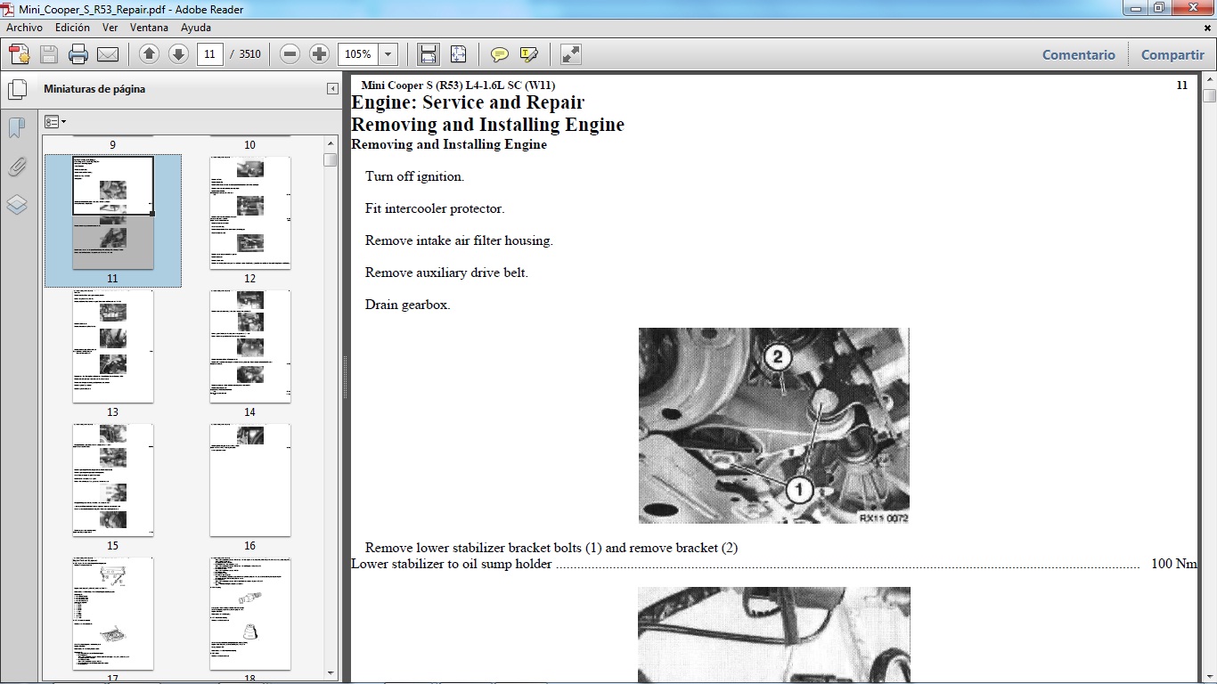Go to next page arrow icon

[x=178, y=54]
